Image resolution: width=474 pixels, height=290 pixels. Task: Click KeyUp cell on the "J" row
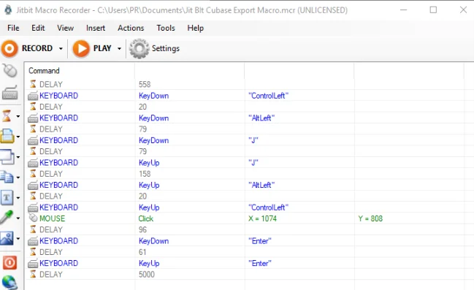(x=149, y=163)
